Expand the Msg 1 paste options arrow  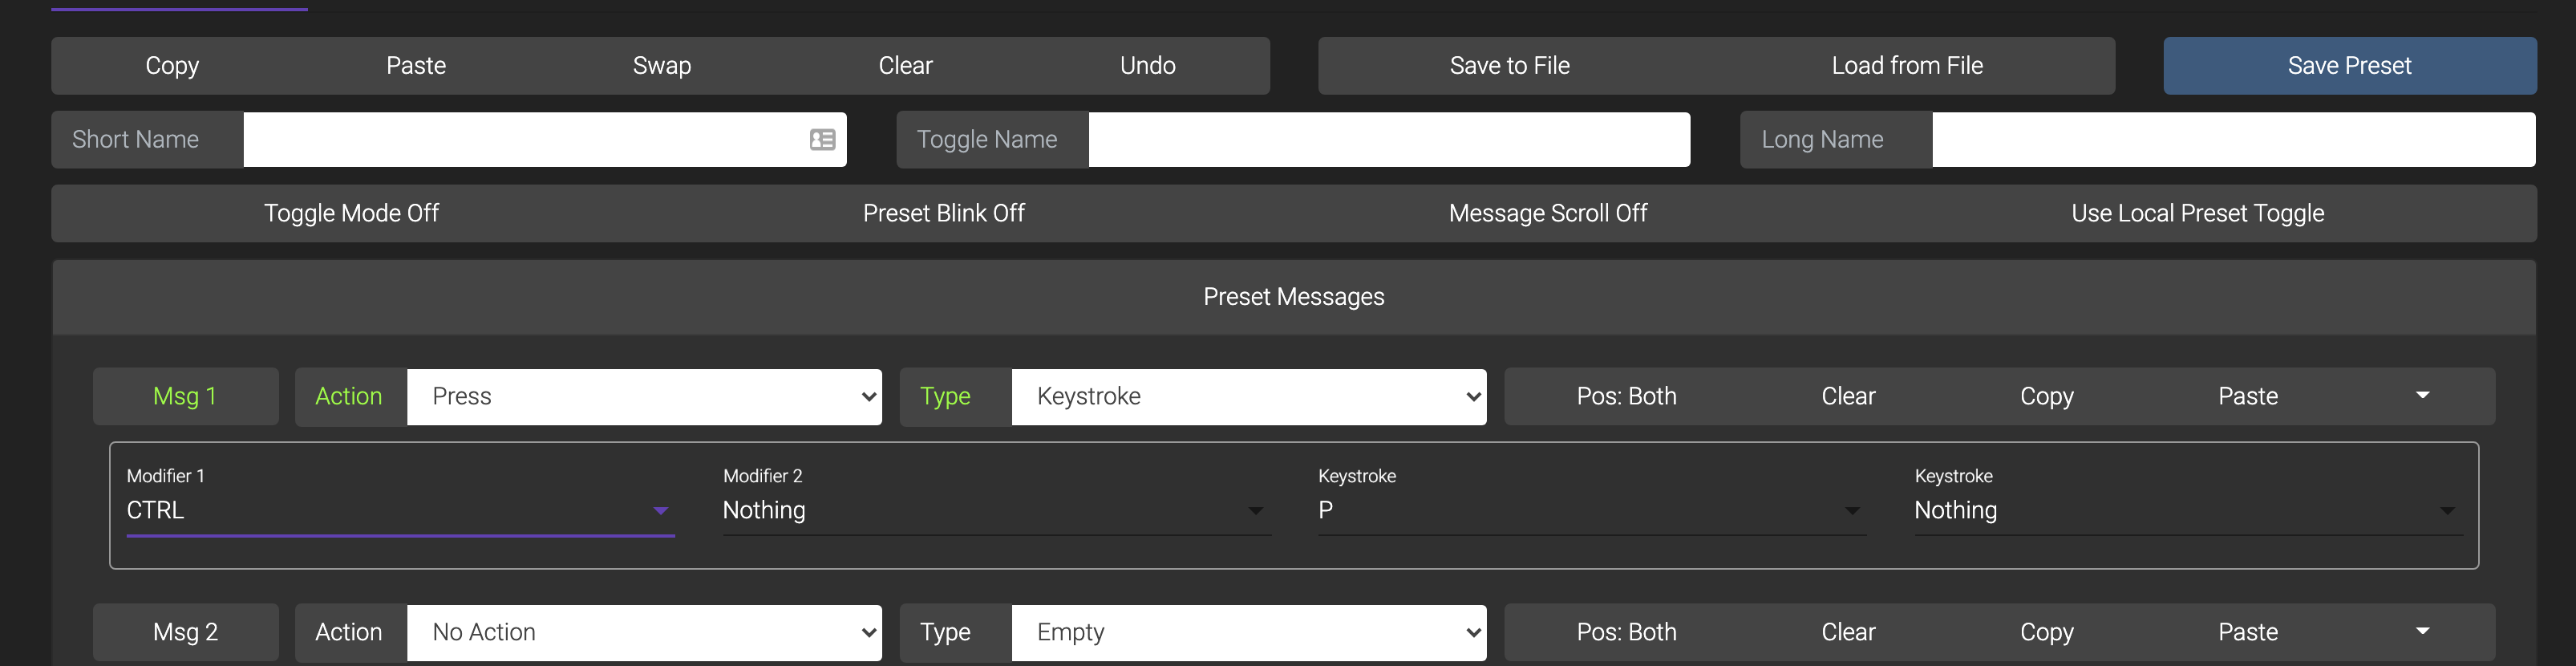click(2422, 396)
